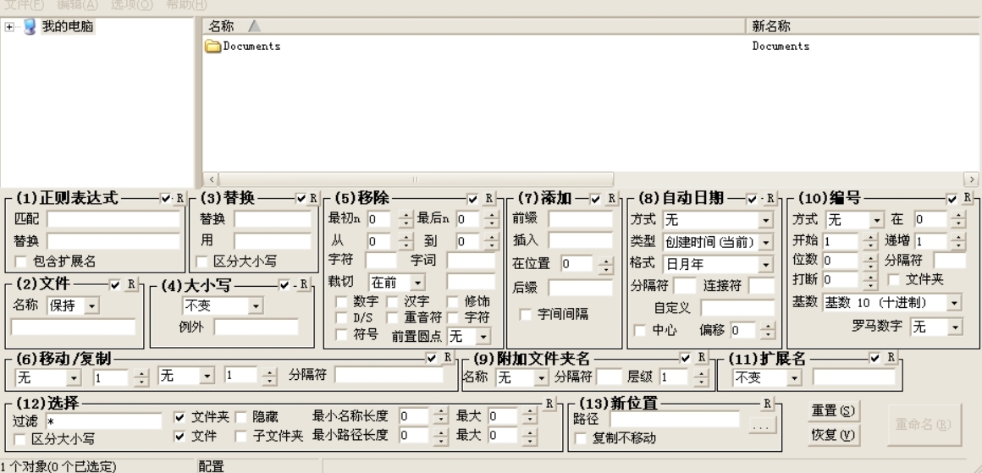
Task: Open the 名称 dropdown in 文件 group
Action: [x=92, y=306]
